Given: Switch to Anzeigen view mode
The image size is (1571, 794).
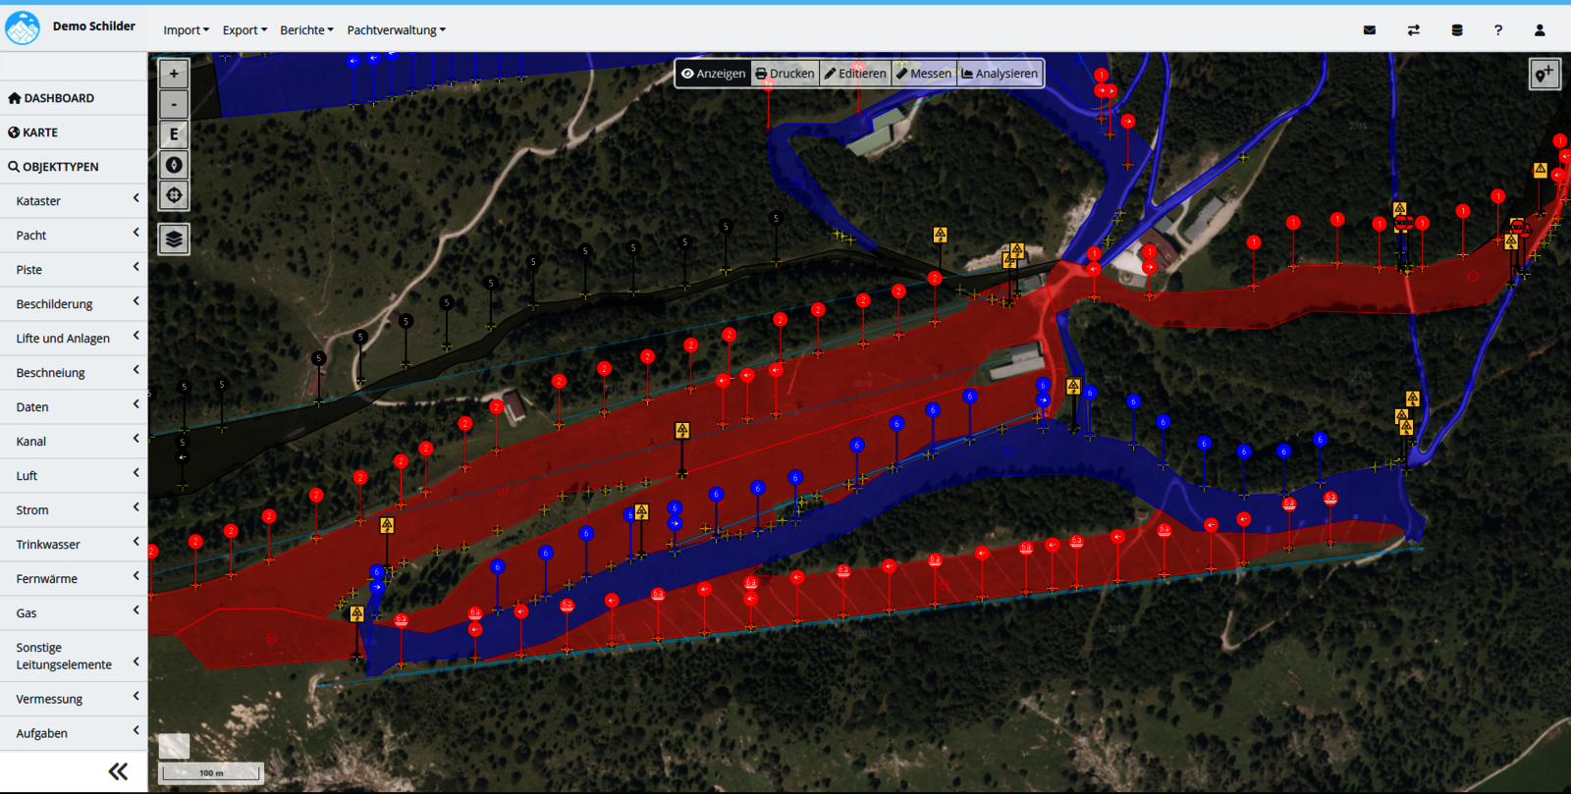Looking at the screenshot, I should (714, 74).
